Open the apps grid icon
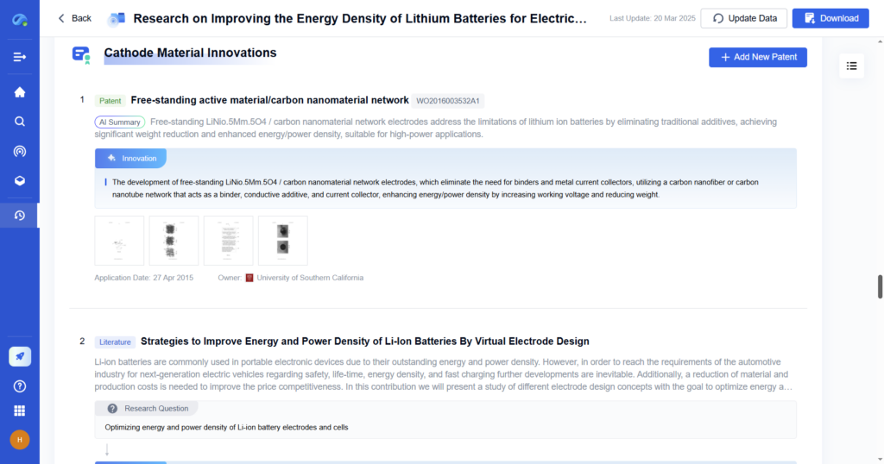This screenshot has width=884, height=464. pyautogui.click(x=19, y=411)
